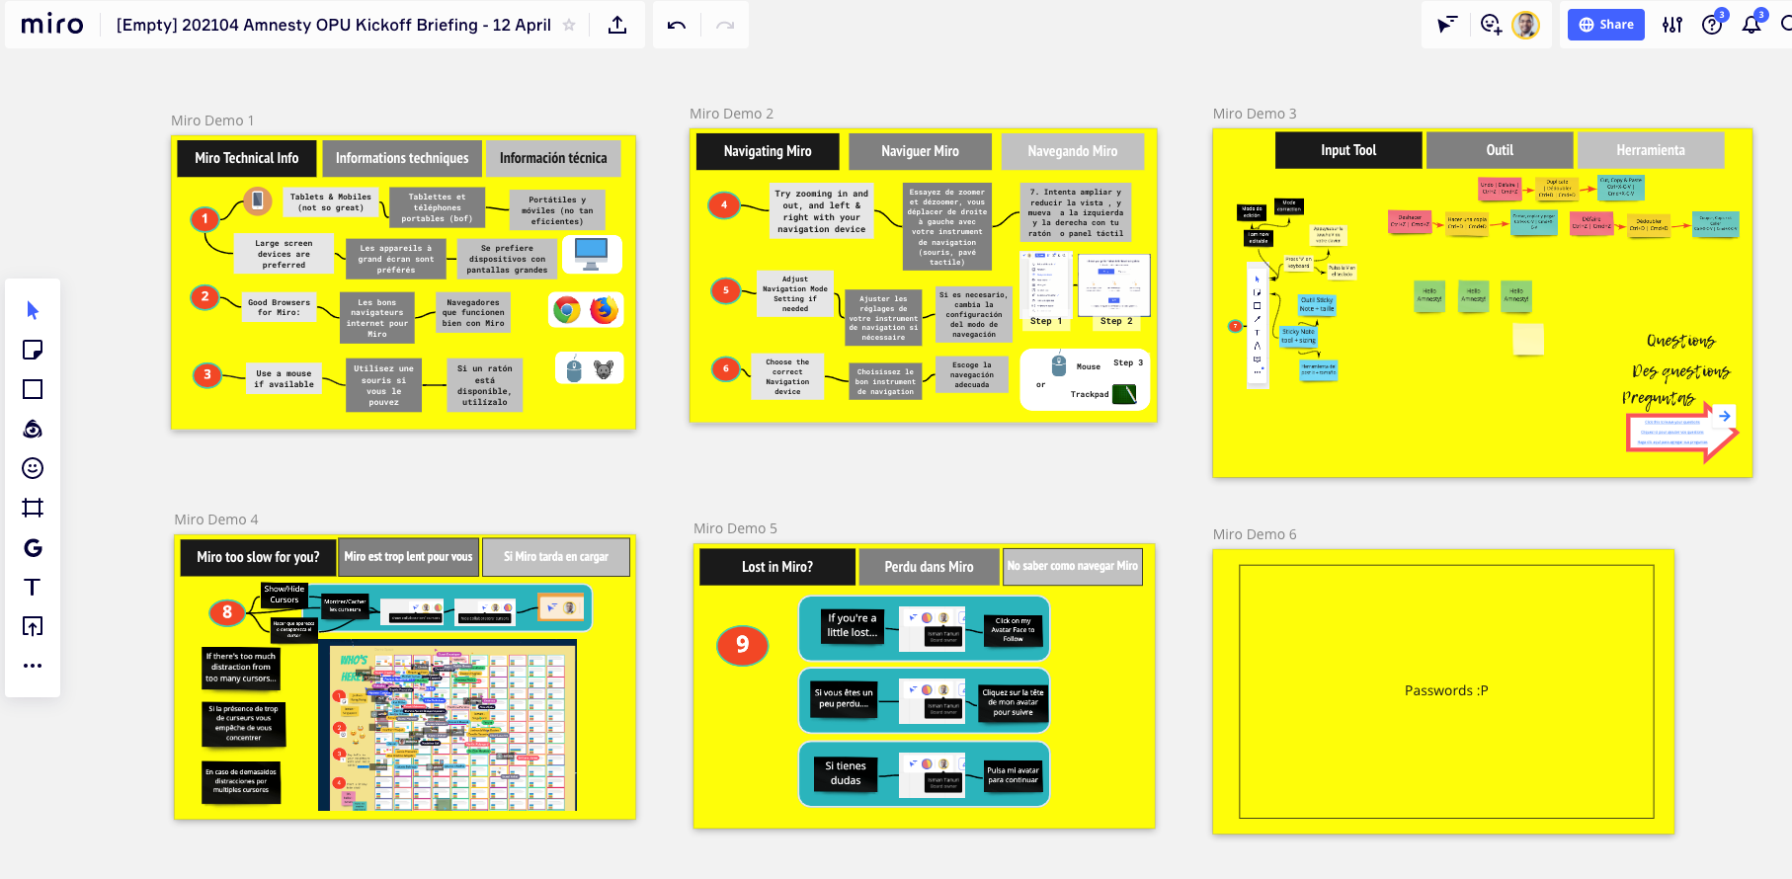Image resolution: width=1792 pixels, height=879 pixels.
Task: Undo the last action
Action: click(677, 25)
